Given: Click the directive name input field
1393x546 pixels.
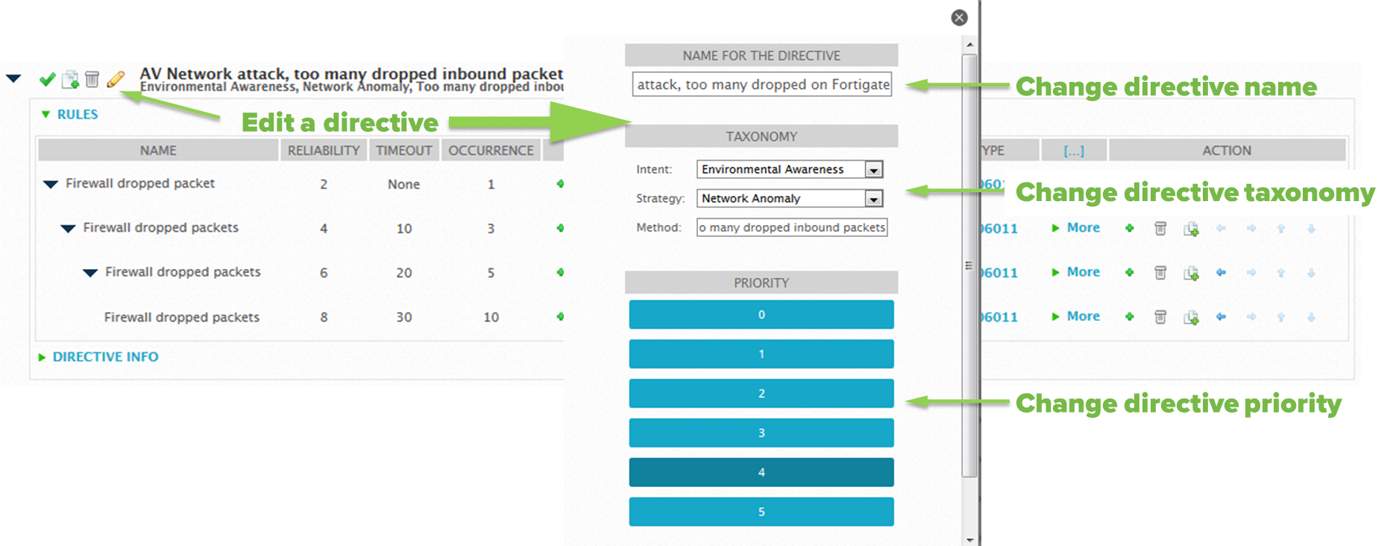Looking at the screenshot, I should point(761,84).
